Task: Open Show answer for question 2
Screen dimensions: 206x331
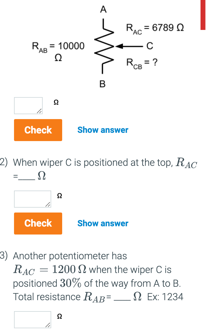Action: (103, 223)
